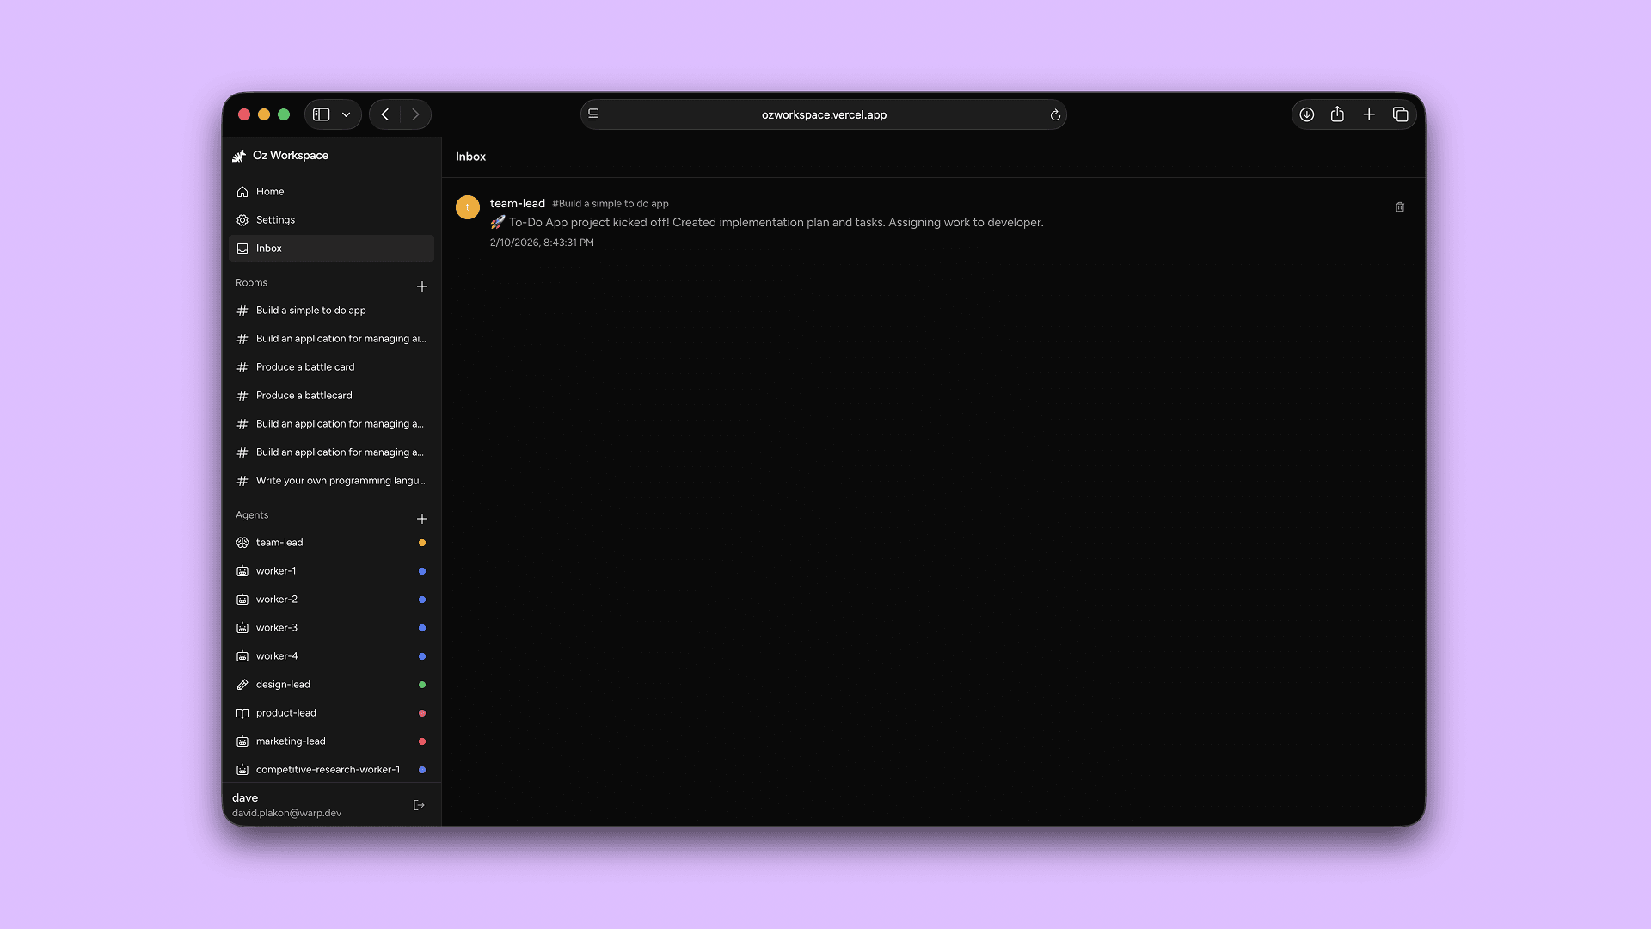This screenshot has height=929, width=1651.
Task: Click the delete trash icon on the team-lead message
Action: pos(1399,207)
